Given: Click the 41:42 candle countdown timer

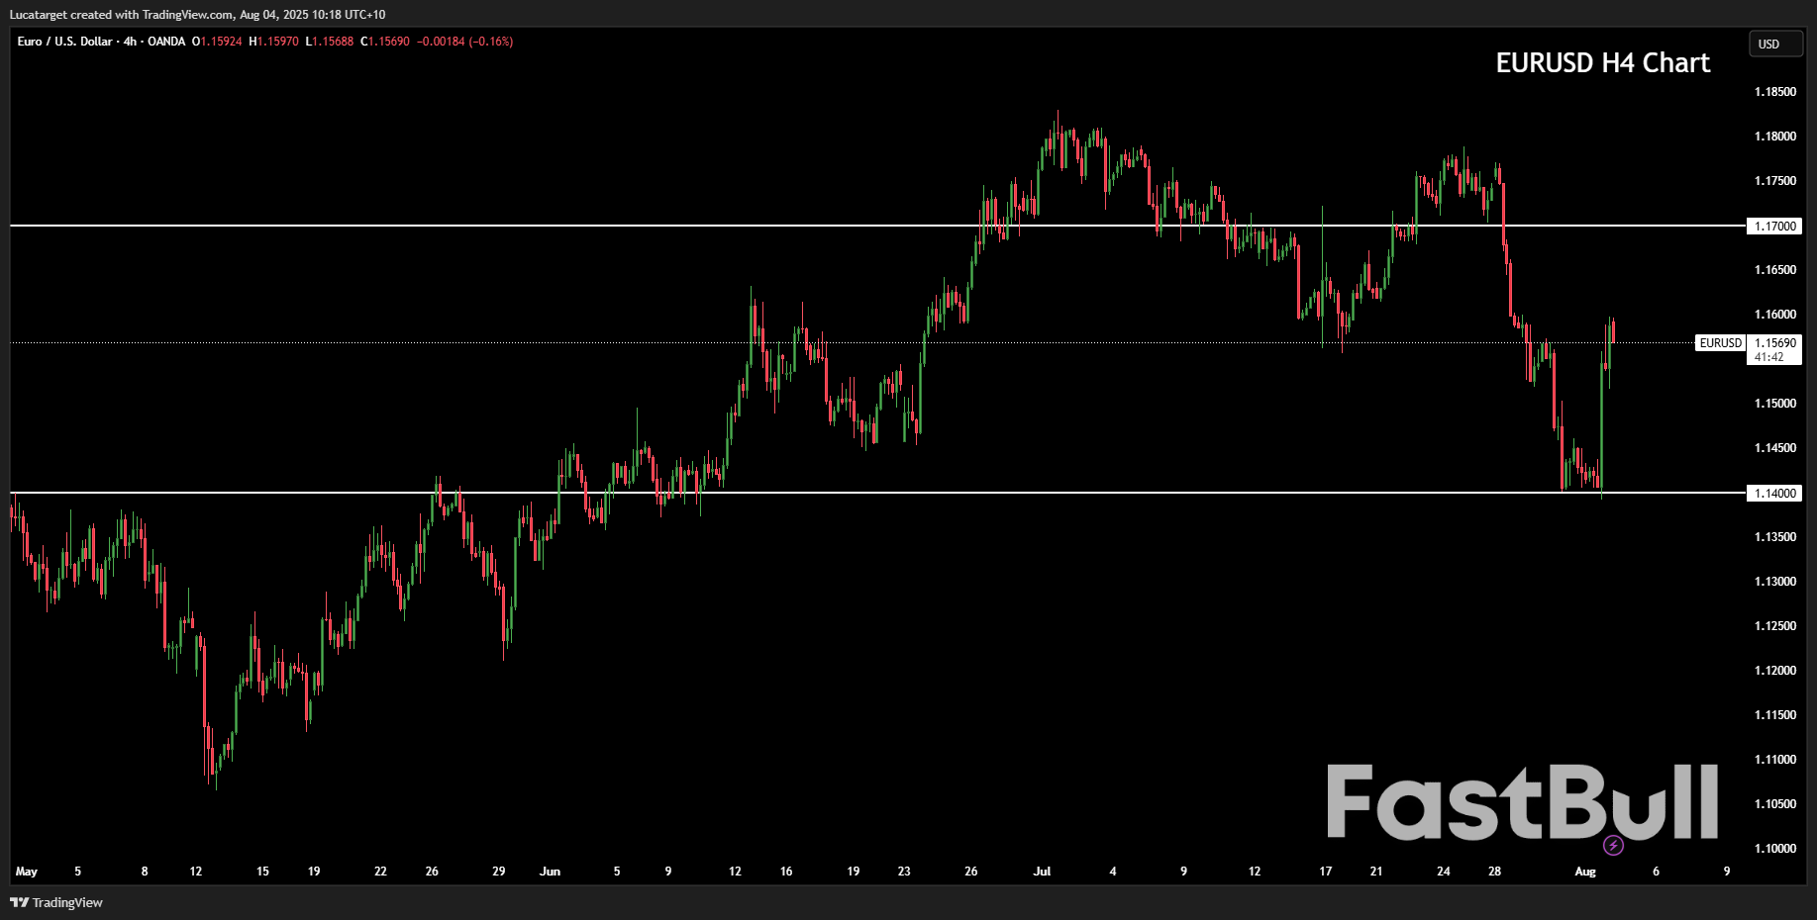Looking at the screenshot, I should pyautogui.click(x=1769, y=357).
